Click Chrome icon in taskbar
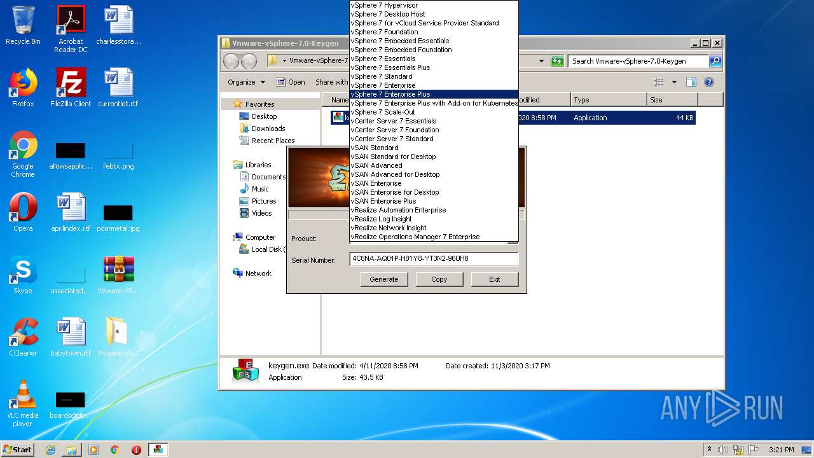Viewport: 814px width, 458px height. pyautogui.click(x=114, y=450)
